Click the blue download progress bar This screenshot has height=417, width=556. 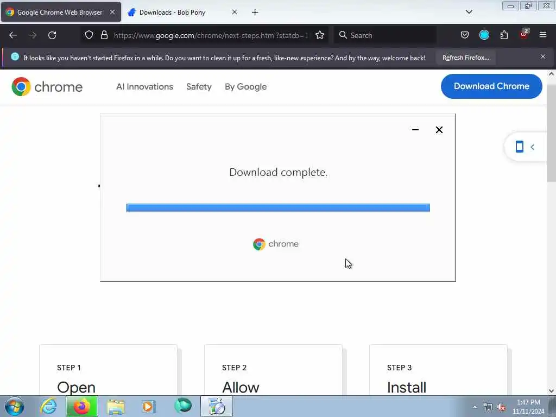pyautogui.click(x=278, y=208)
